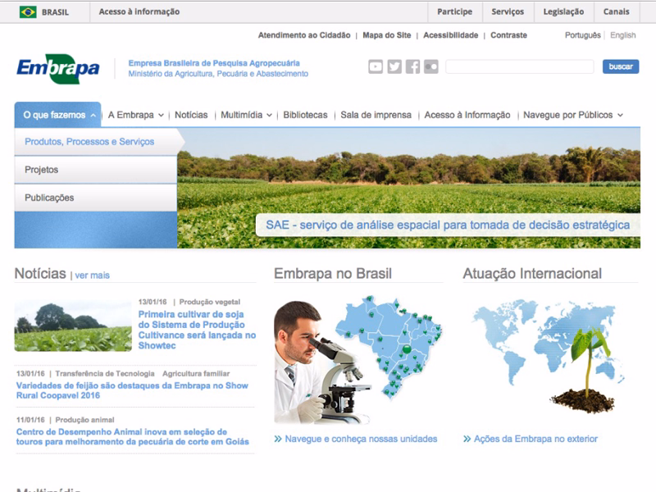The image size is (656, 492).
Task: Expand Navegue por Públicos dropdown
Action: [x=573, y=115]
